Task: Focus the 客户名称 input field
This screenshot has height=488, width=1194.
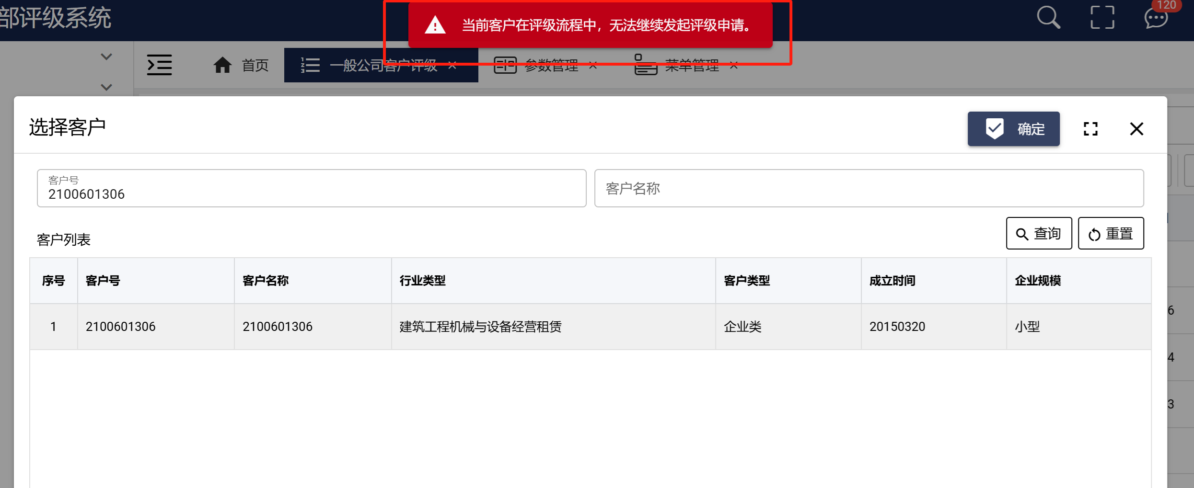Action: tap(869, 188)
